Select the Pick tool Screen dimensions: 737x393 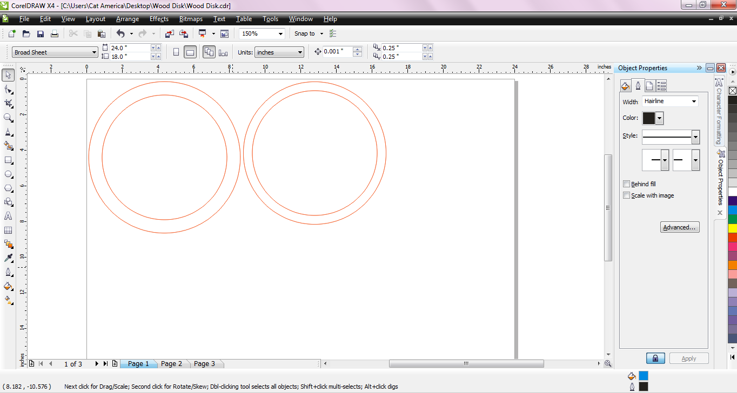8,75
